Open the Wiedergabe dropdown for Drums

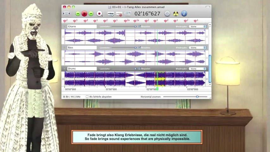coord(198,69)
